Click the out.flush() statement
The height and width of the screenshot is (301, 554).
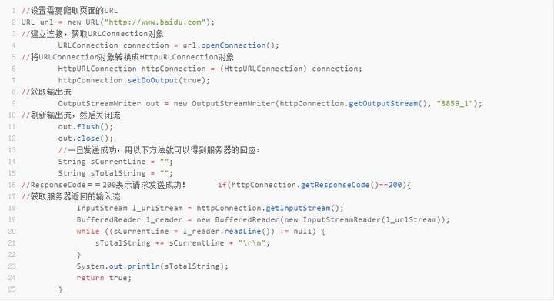tap(86, 127)
